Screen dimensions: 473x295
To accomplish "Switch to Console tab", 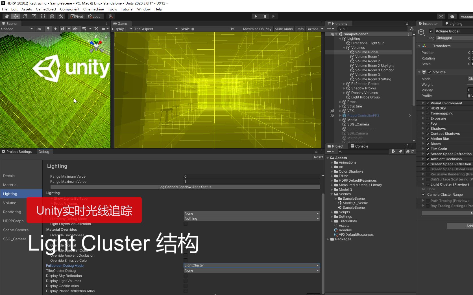I will pos(359,146).
